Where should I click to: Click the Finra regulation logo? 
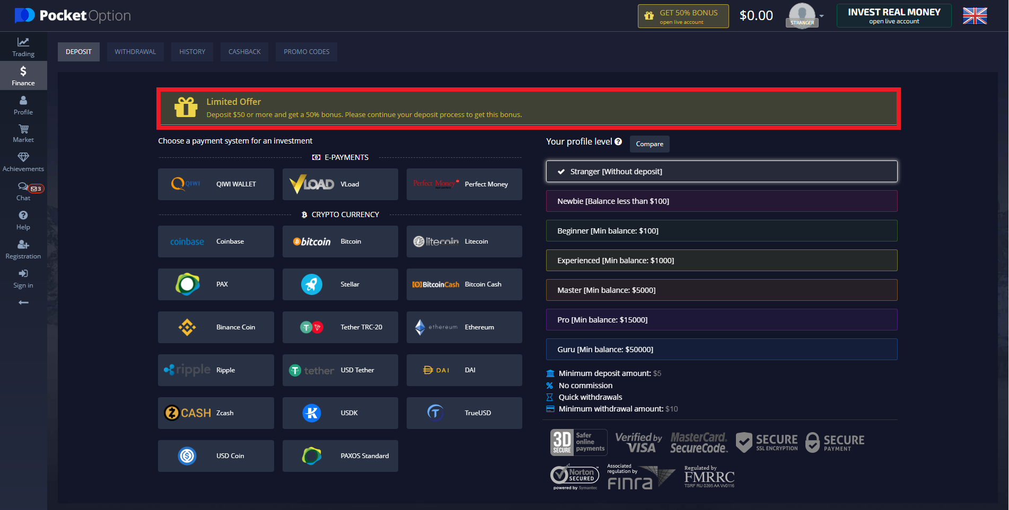point(641,477)
